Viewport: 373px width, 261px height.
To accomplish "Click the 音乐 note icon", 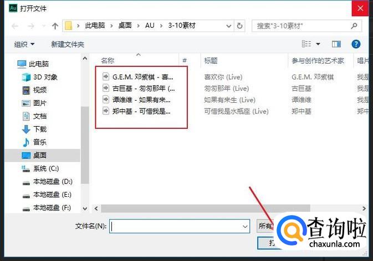I will tap(26, 142).
